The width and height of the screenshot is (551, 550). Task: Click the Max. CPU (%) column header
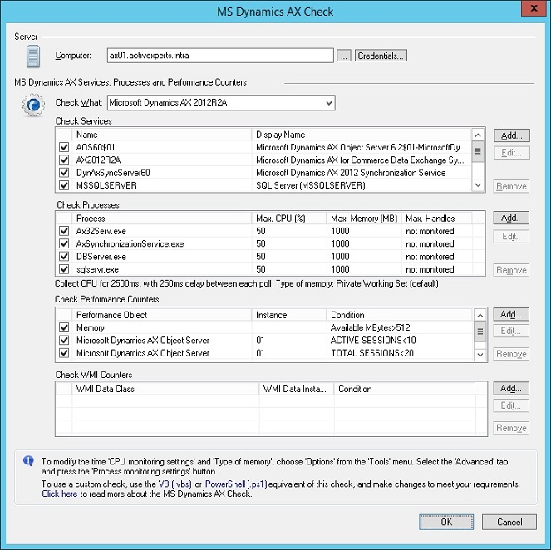(x=289, y=219)
